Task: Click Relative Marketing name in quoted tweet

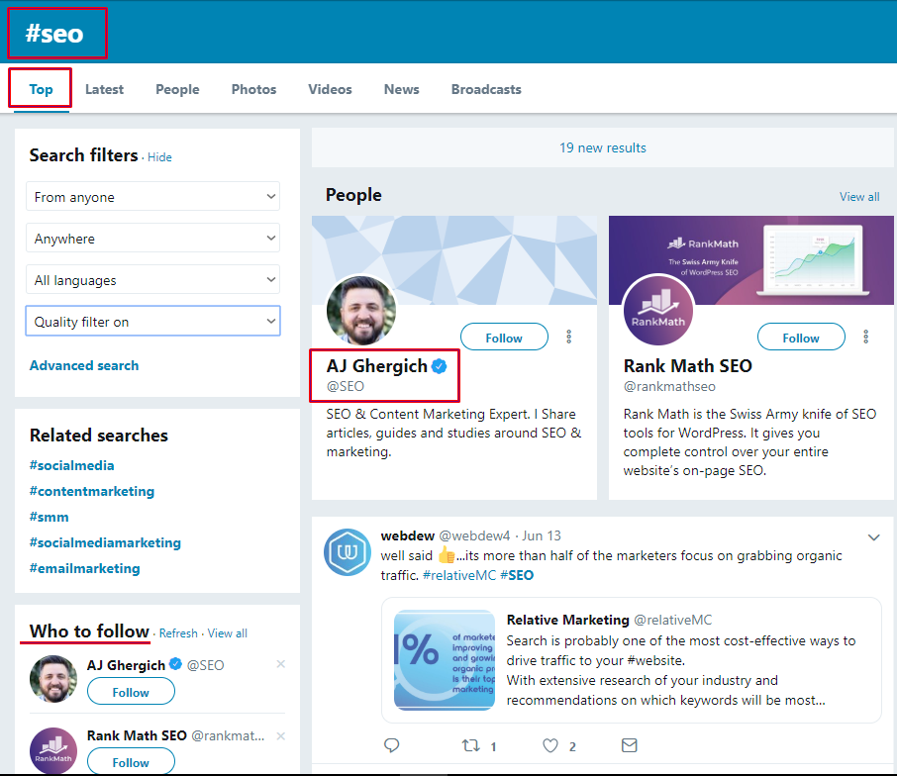Action: point(568,620)
